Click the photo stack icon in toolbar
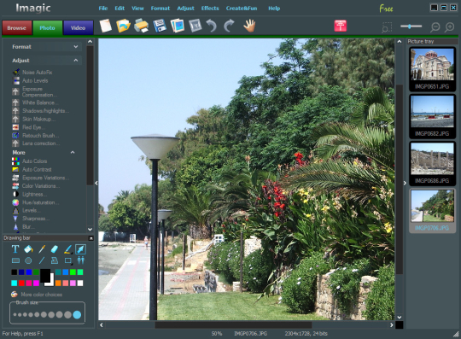Viewport: 461px width, 339px height. pos(178,26)
